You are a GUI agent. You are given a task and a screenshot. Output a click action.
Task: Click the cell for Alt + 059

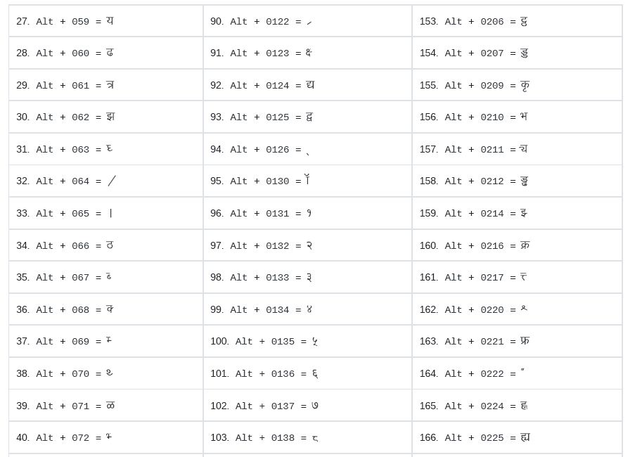(x=105, y=21)
